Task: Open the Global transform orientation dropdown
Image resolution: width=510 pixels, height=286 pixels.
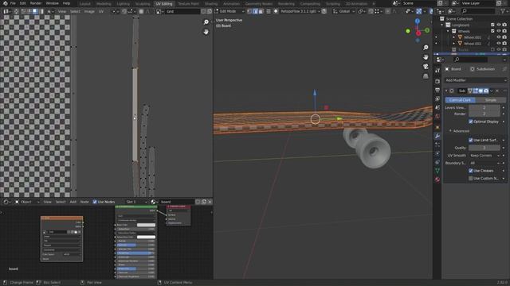Action: pos(343,11)
